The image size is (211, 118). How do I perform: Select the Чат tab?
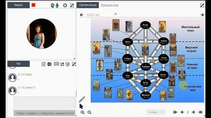(18, 64)
